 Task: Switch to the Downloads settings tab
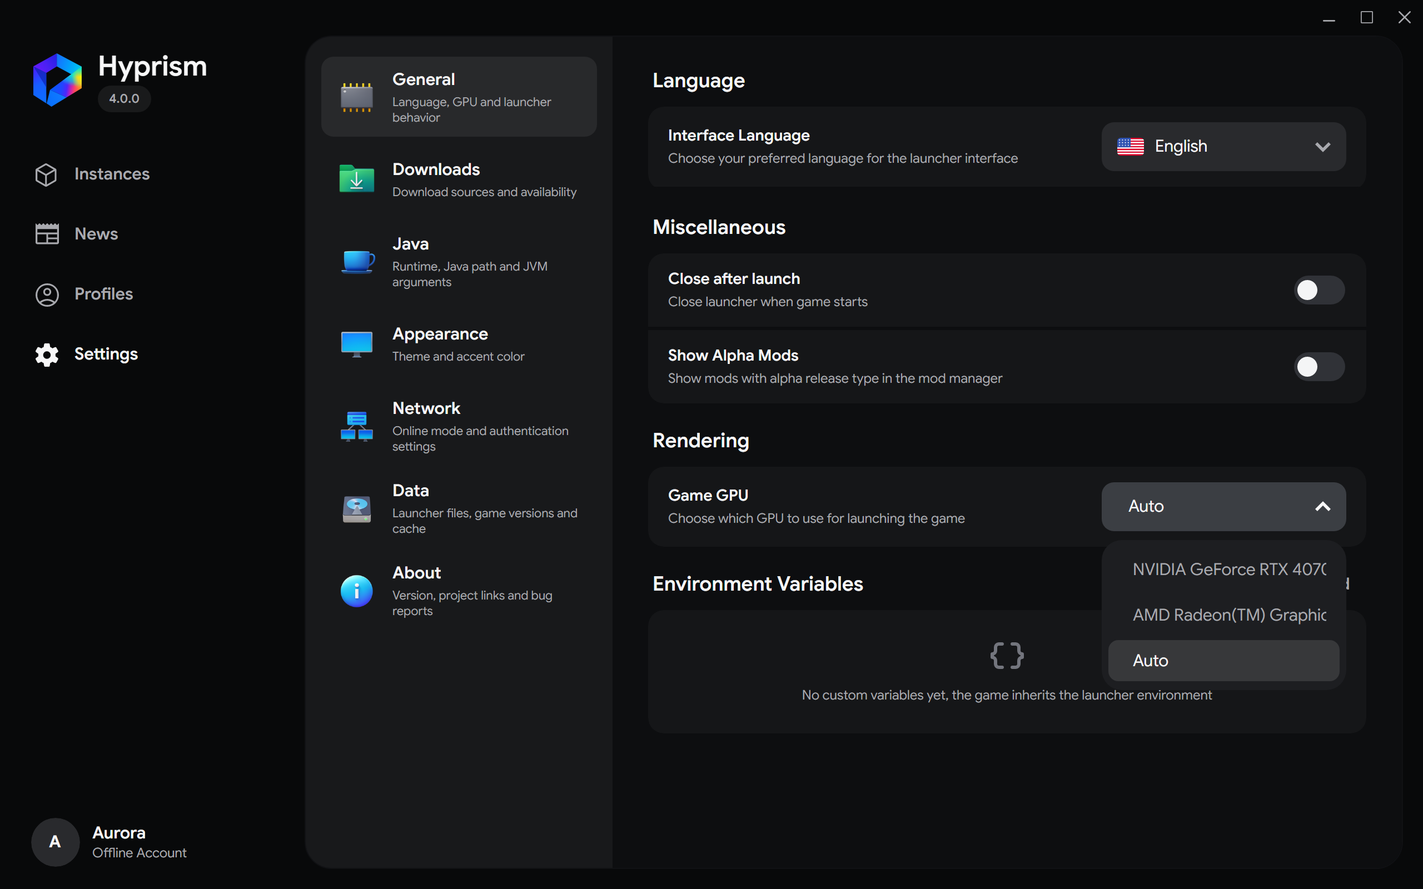tap(459, 180)
